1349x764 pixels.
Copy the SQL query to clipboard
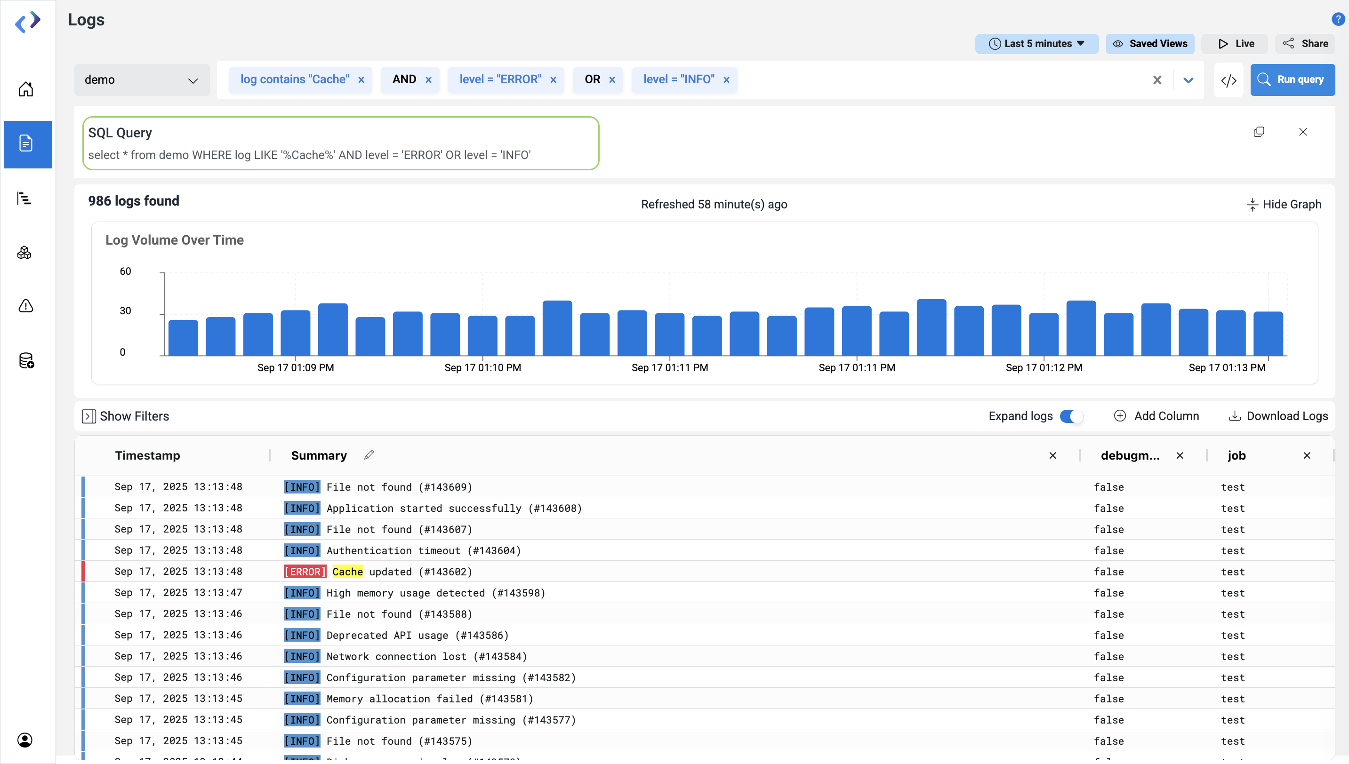[1259, 132]
